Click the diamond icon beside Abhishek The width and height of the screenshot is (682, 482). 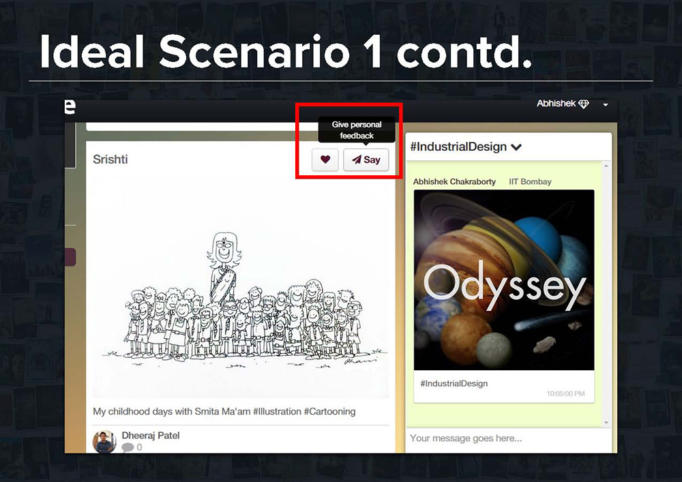584,104
